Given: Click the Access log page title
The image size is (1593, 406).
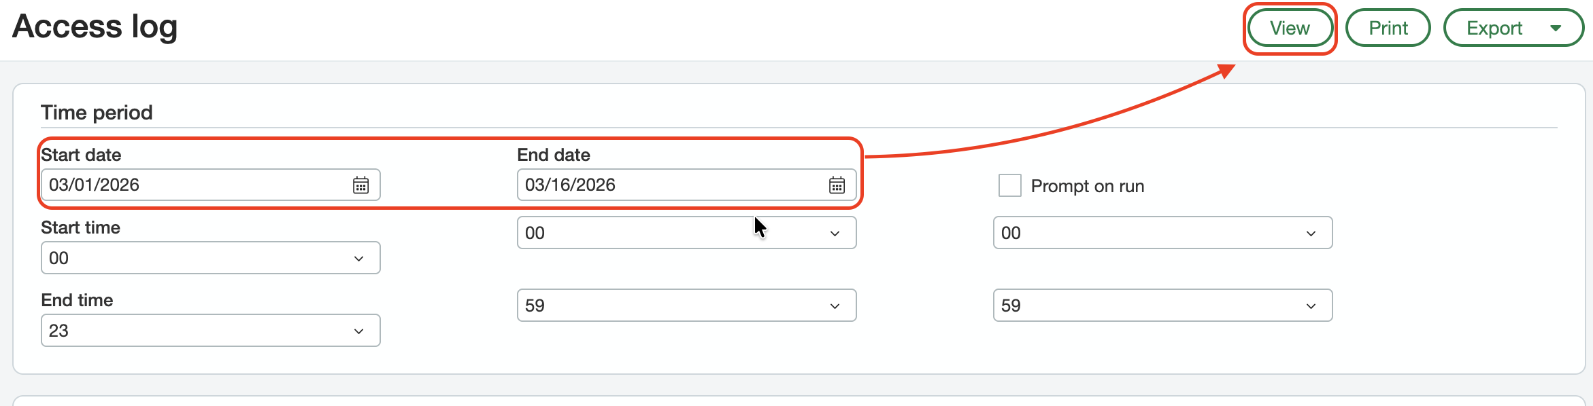Looking at the screenshot, I should pos(95,27).
